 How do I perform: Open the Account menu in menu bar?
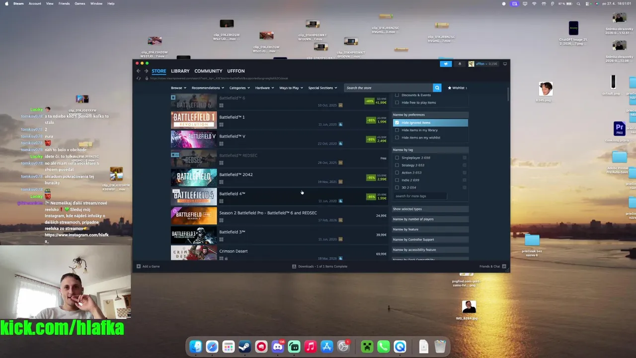coord(35,3)
